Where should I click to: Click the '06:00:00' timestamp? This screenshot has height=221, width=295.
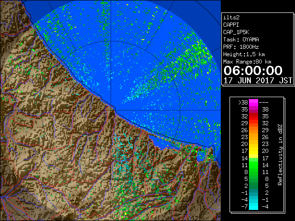(x=253, y=70)
